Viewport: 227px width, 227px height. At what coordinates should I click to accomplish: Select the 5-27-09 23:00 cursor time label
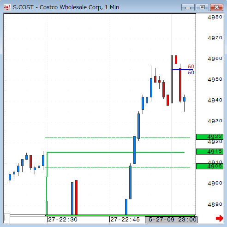[171, 220]
